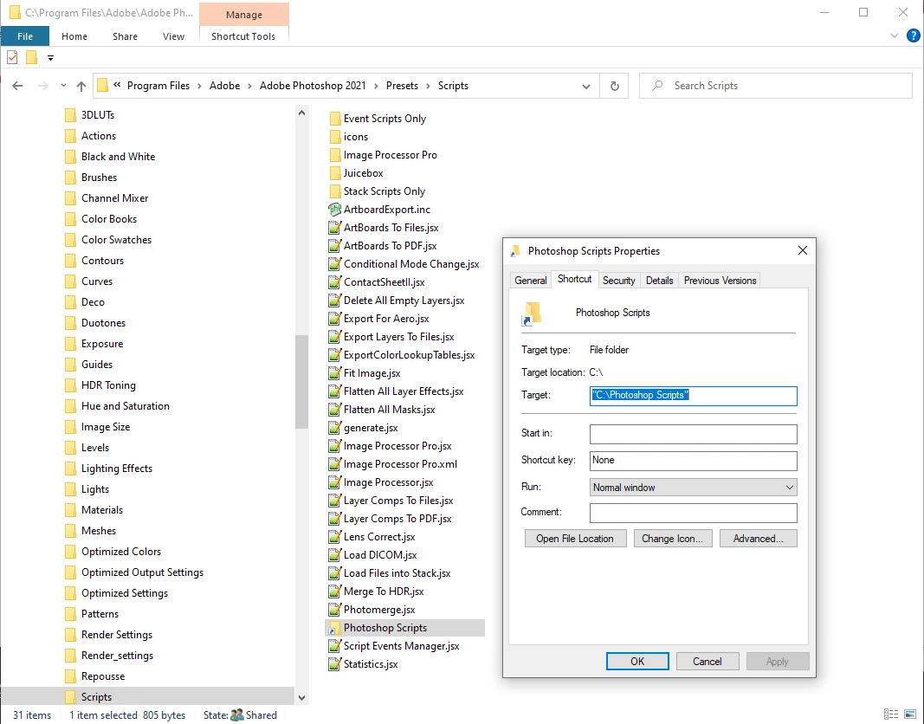Viewport: 924px width, 724px height.
Task: Click the Photoshop Scripts shortcut icon in file list
Action: click(334, 627)
